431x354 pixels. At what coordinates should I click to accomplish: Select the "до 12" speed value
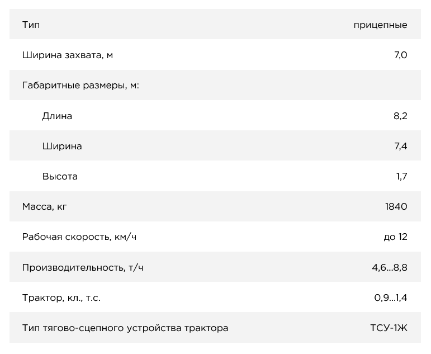(x=395, y=237)
